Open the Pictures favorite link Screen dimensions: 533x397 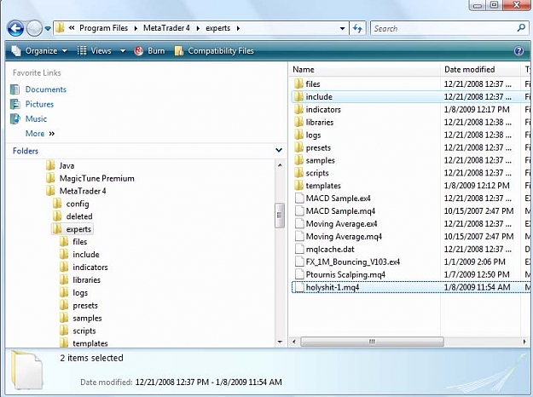coord(39,104)
